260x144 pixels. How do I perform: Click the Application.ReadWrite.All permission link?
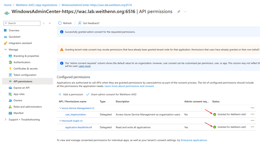pos(79,127)
